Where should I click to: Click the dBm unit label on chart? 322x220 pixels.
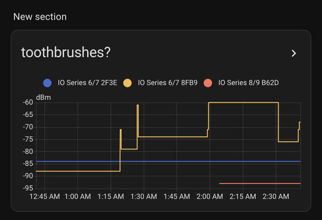[43, 98]
